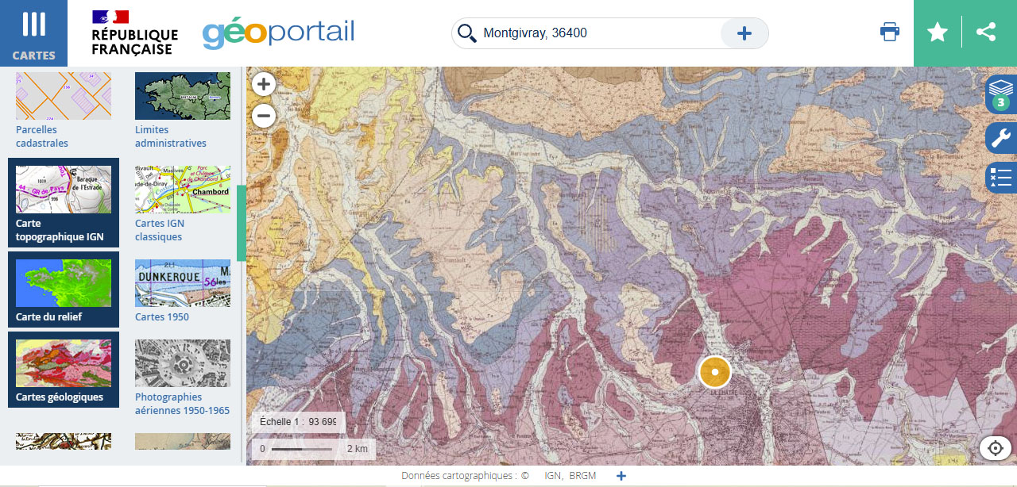Click the Montgivray search field

596,33
